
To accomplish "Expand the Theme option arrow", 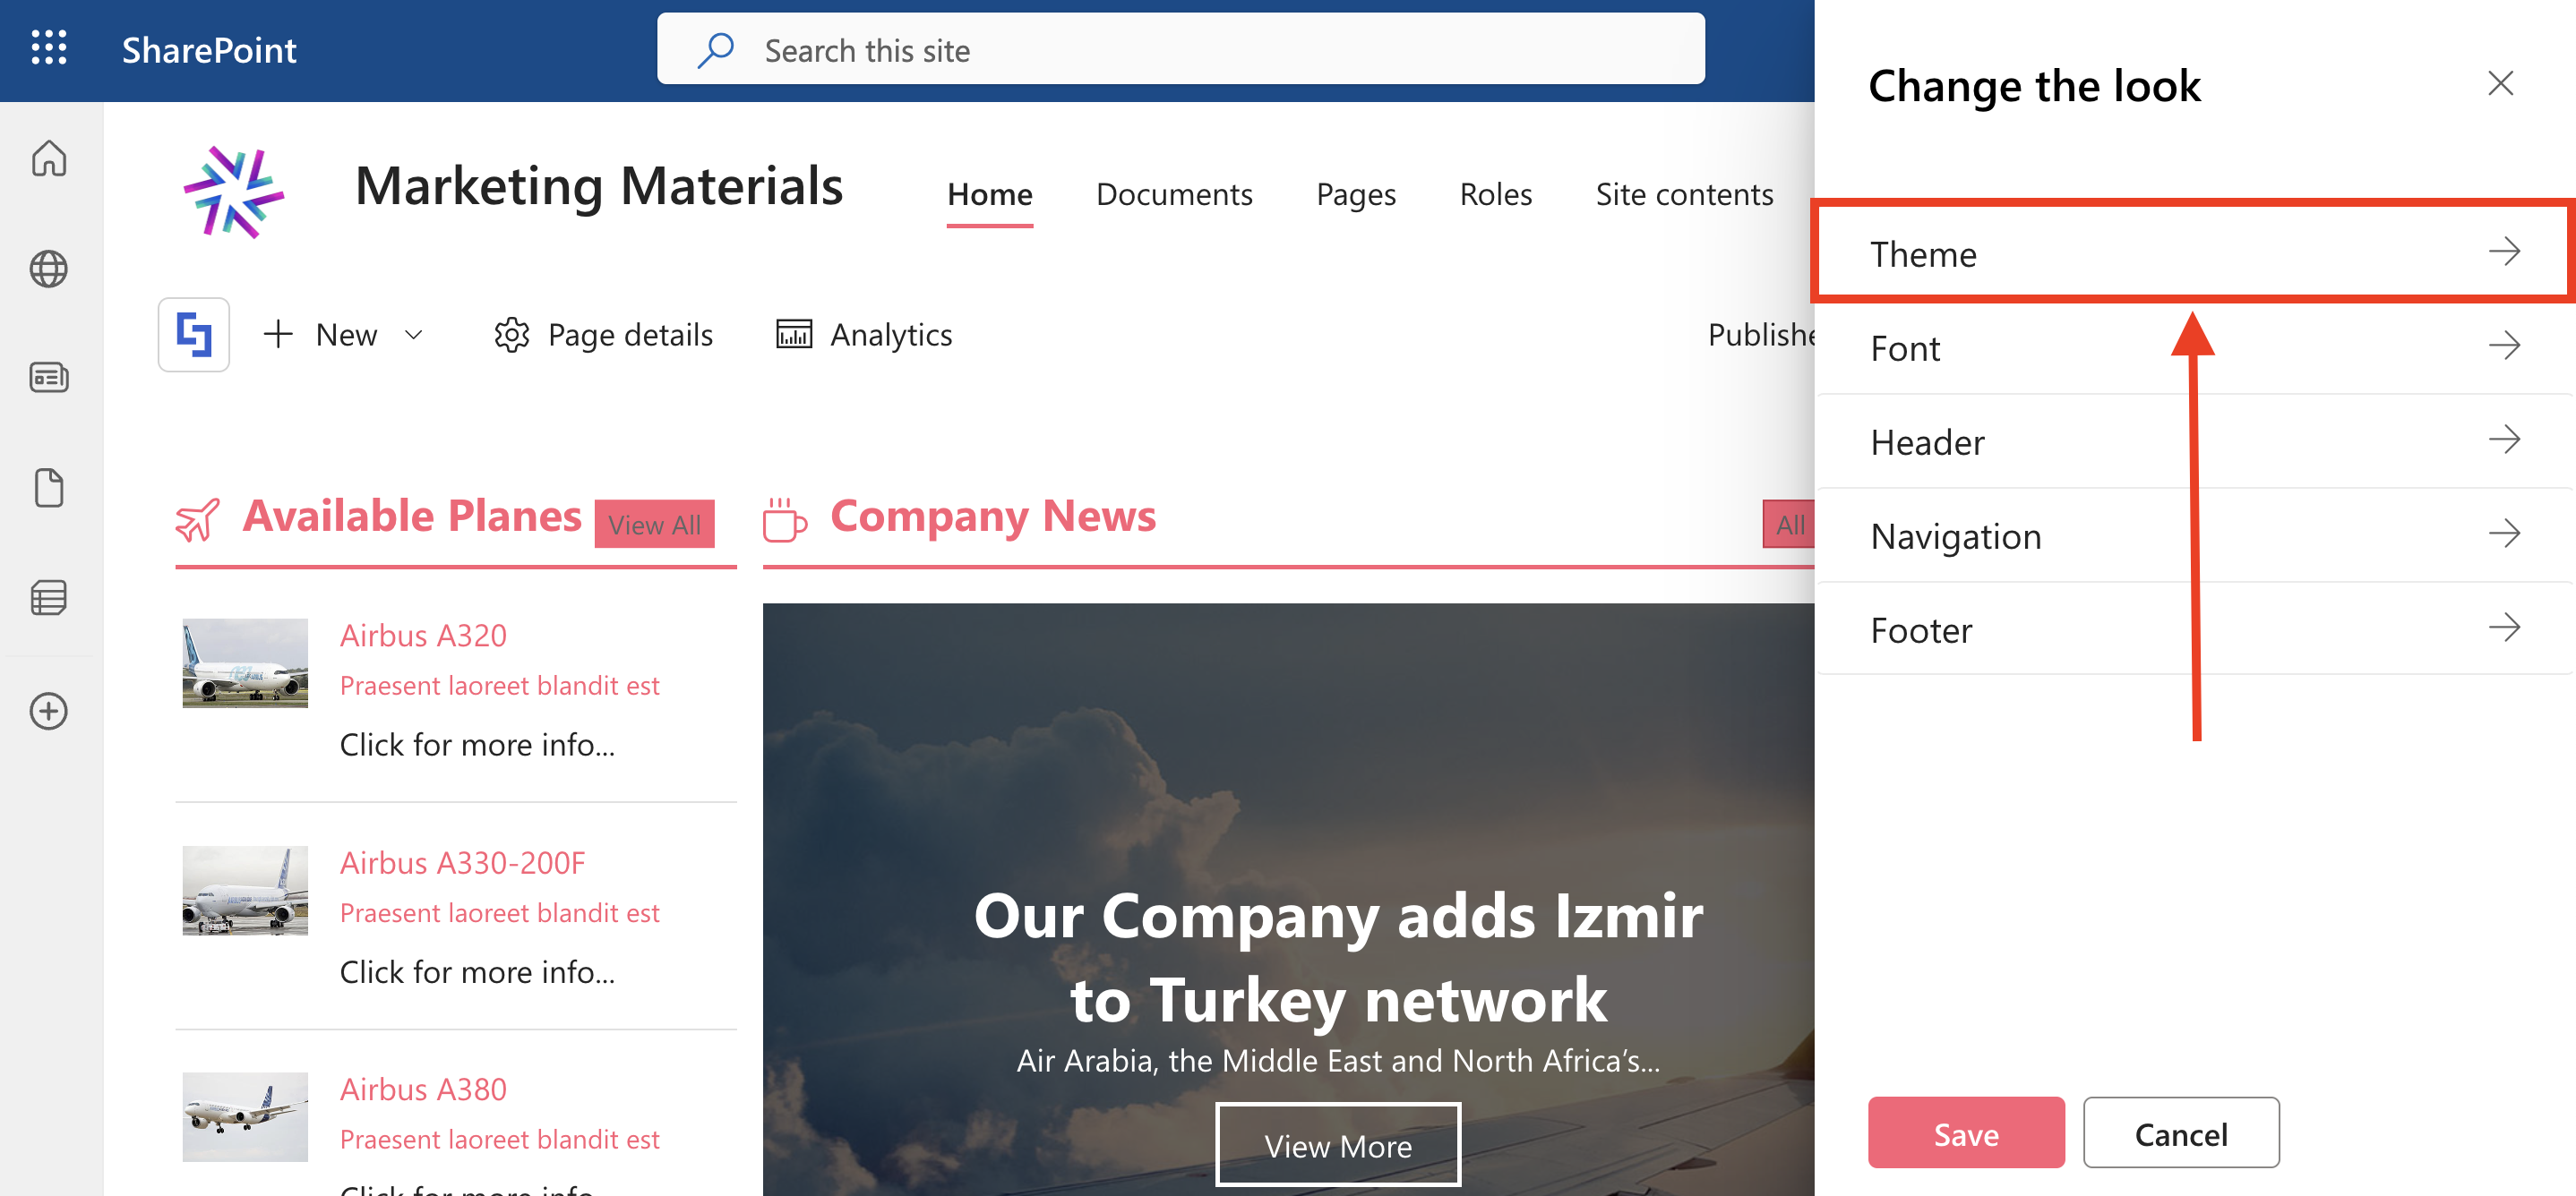I will [x=2503, y=252].
